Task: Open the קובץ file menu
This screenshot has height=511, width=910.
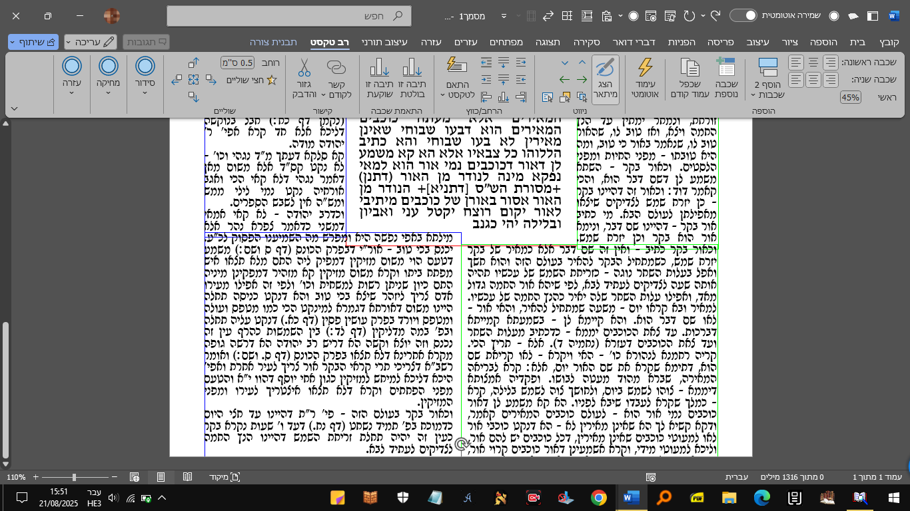Action: click(x=888, y=42)
